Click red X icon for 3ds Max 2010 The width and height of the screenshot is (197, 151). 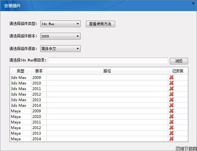(x=171, y=83)
